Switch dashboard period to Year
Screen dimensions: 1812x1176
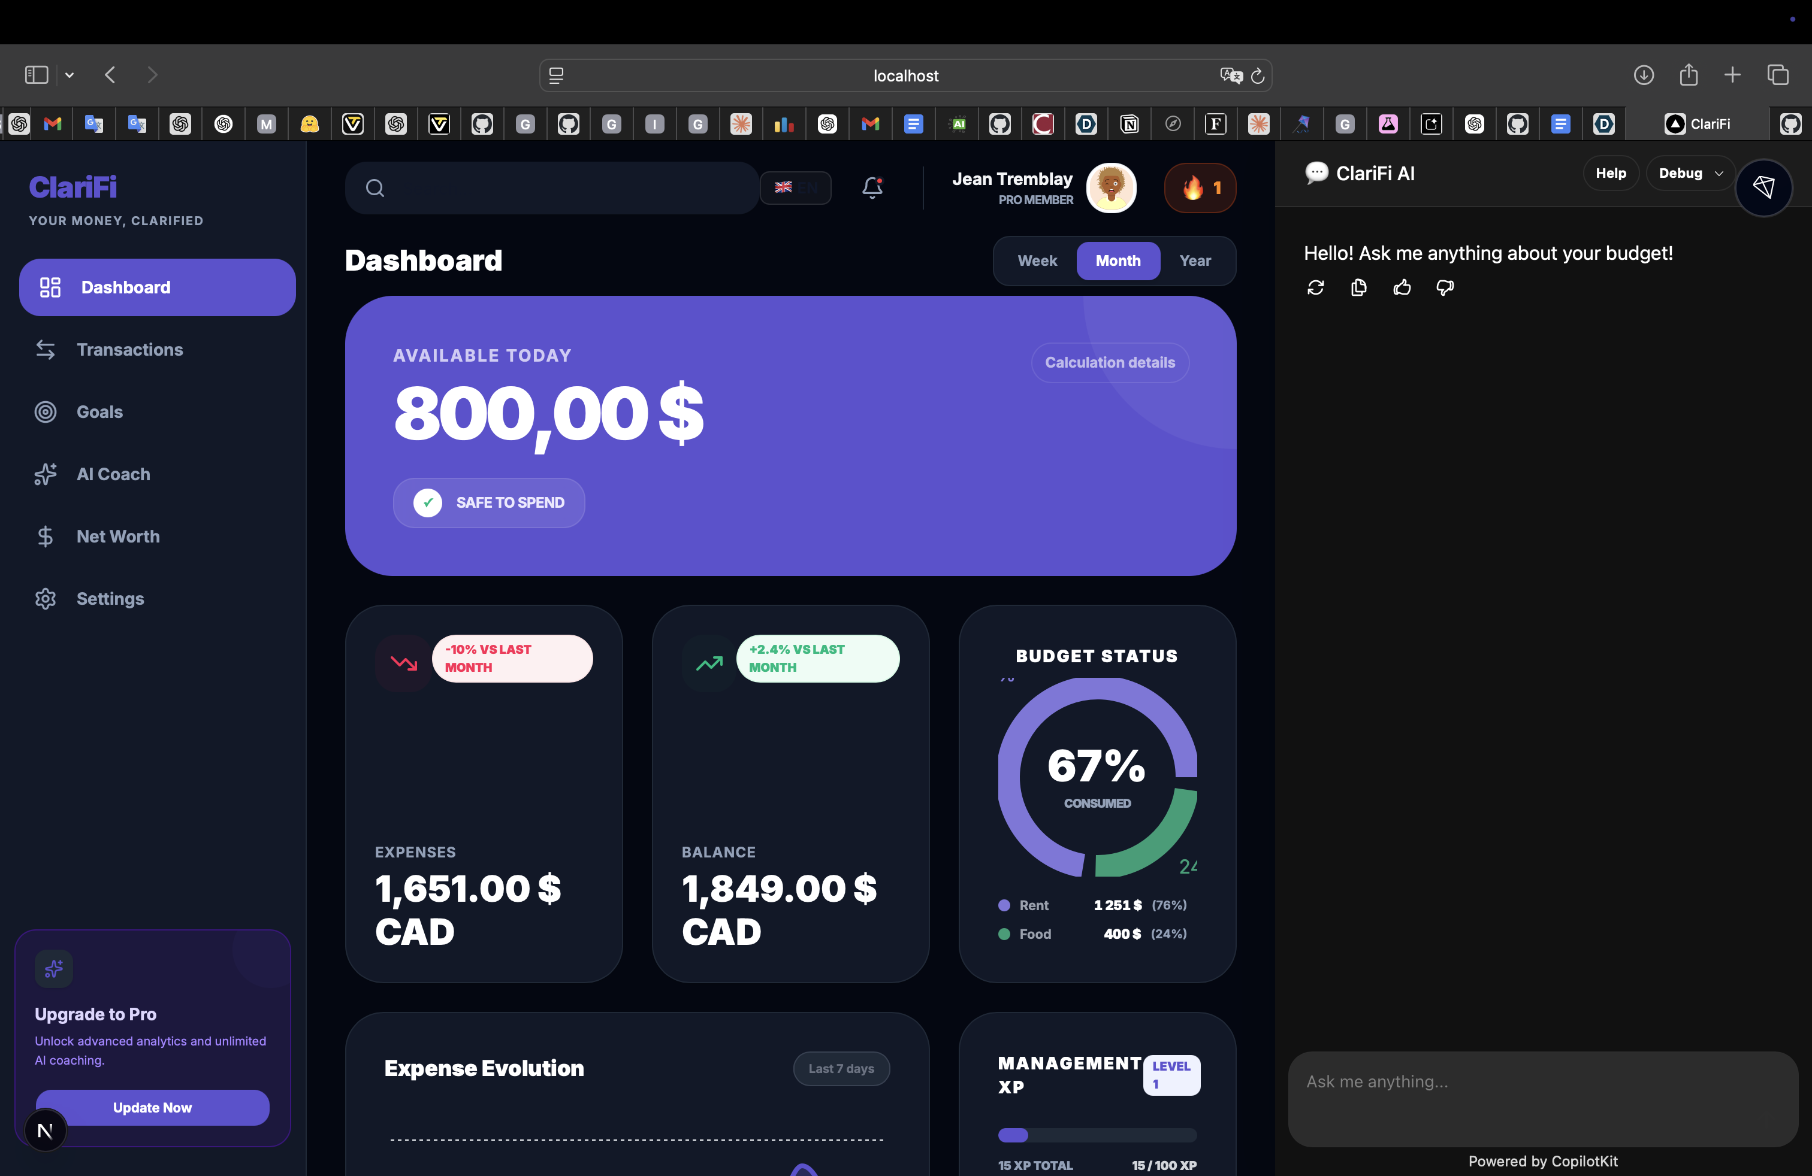pyautogui.click(x=1195, y=261)
